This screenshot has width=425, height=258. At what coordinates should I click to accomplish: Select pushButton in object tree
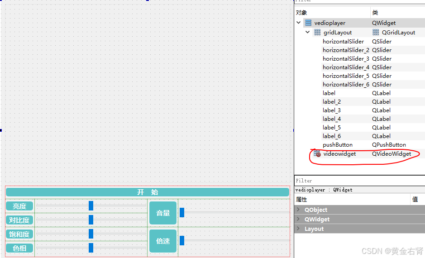coord(338,145)
